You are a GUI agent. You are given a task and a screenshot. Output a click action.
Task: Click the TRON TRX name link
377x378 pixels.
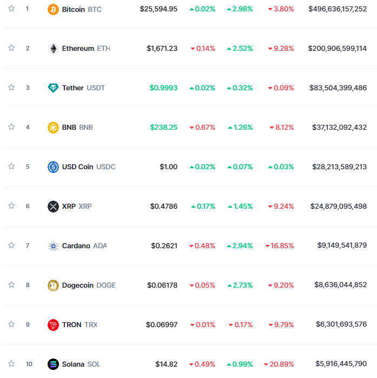(x=80, y=324)
